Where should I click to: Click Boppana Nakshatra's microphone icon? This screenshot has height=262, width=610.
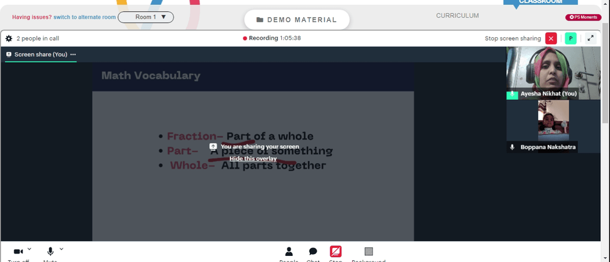pos(512,147)
